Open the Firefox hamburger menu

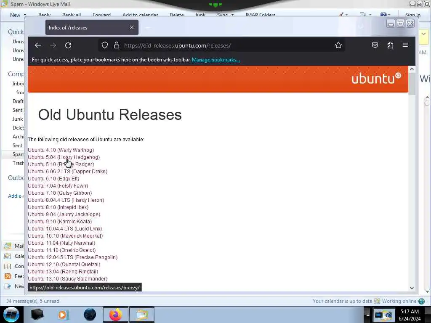pyautogui.click(x=405, y=45)
